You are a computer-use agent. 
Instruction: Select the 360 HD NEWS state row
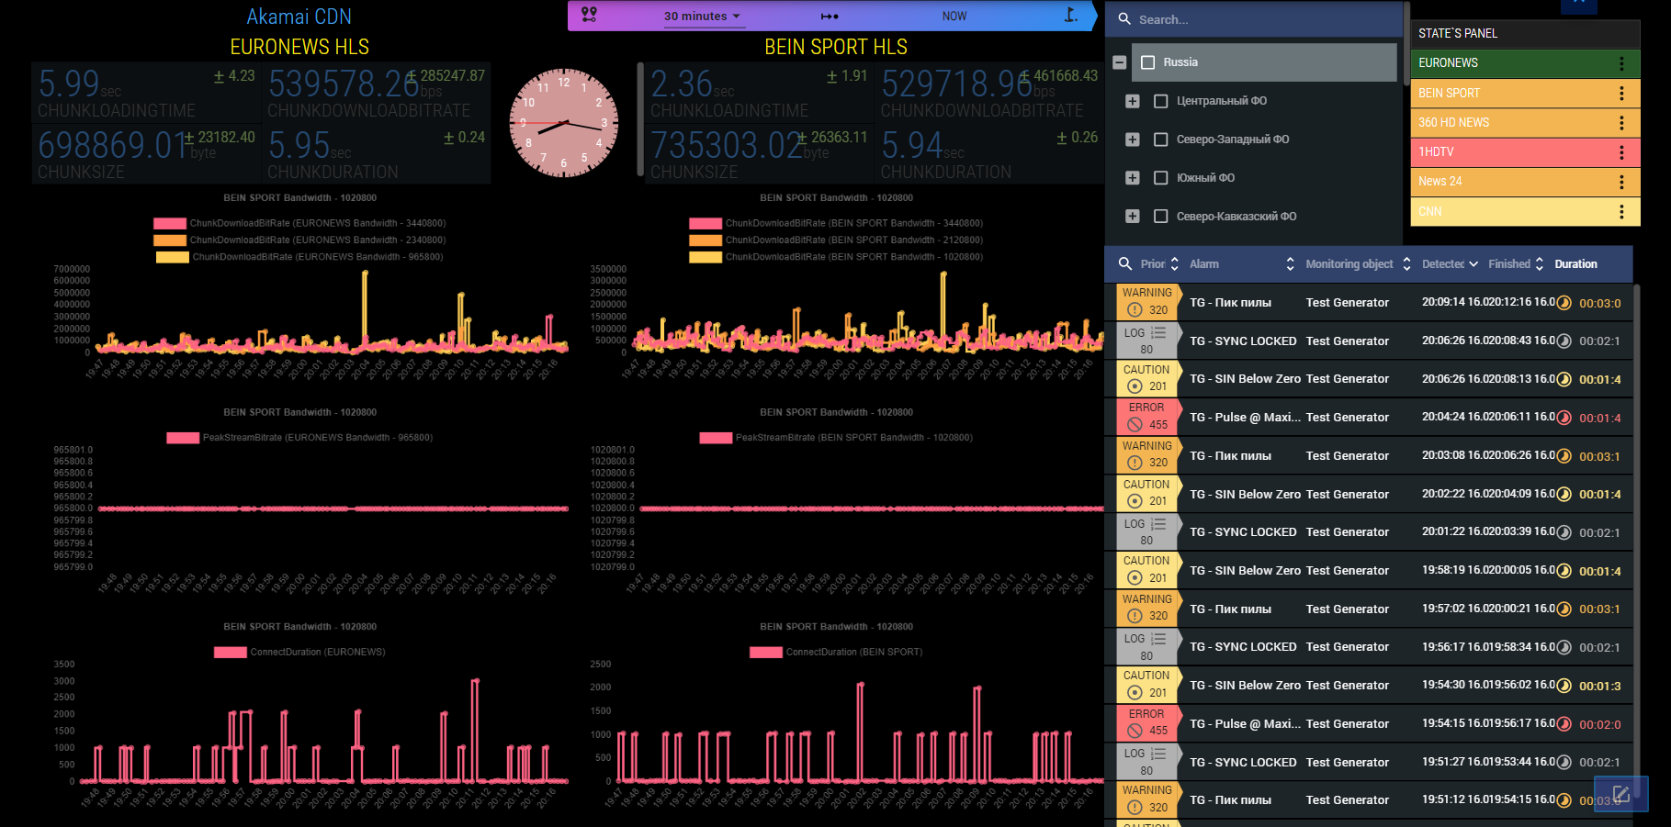(1525, 122)
